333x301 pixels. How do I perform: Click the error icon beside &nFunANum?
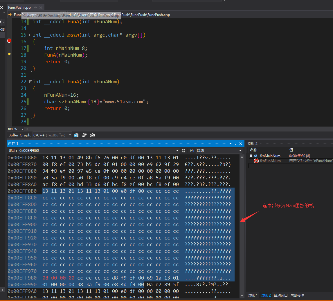[256, 161]
